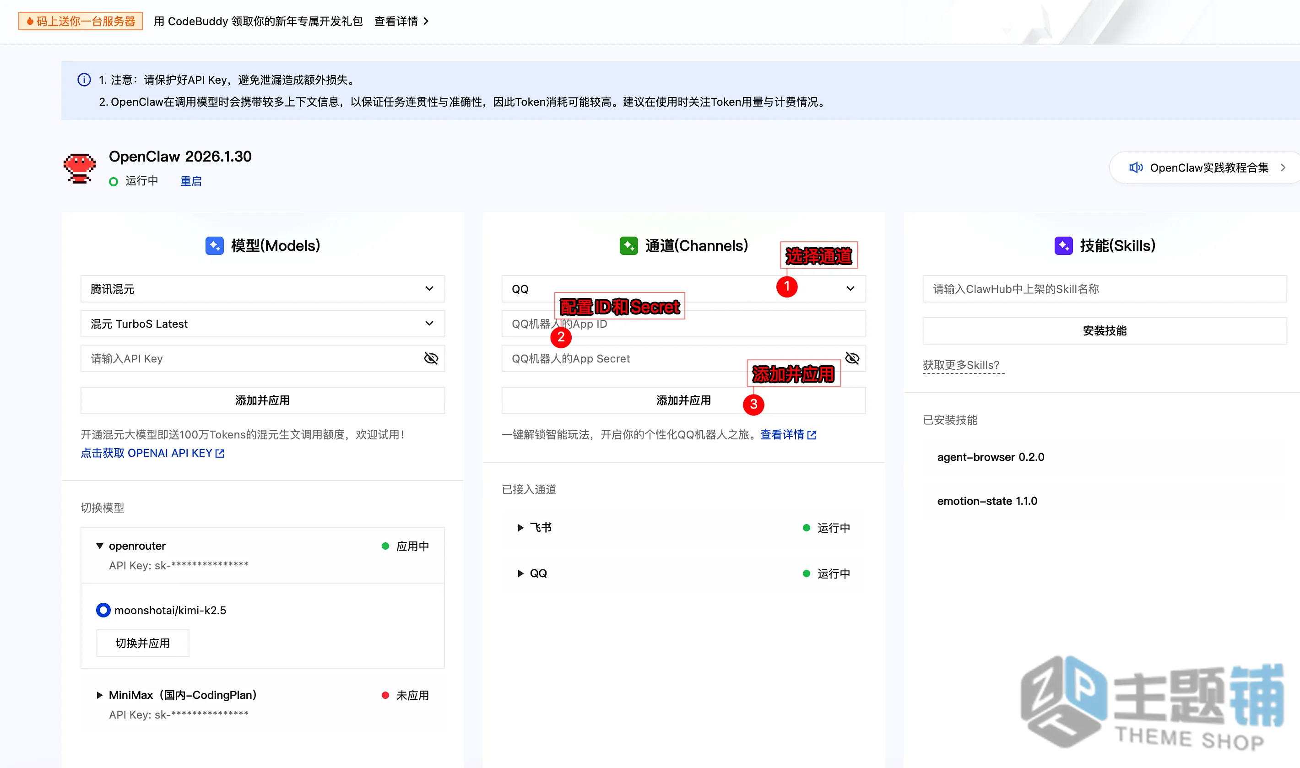The width and height of the screenshot is (1300, 768).
Task: Expand the MiniMax（国内-CodingPlan） entry
Action: pos(100,696)
